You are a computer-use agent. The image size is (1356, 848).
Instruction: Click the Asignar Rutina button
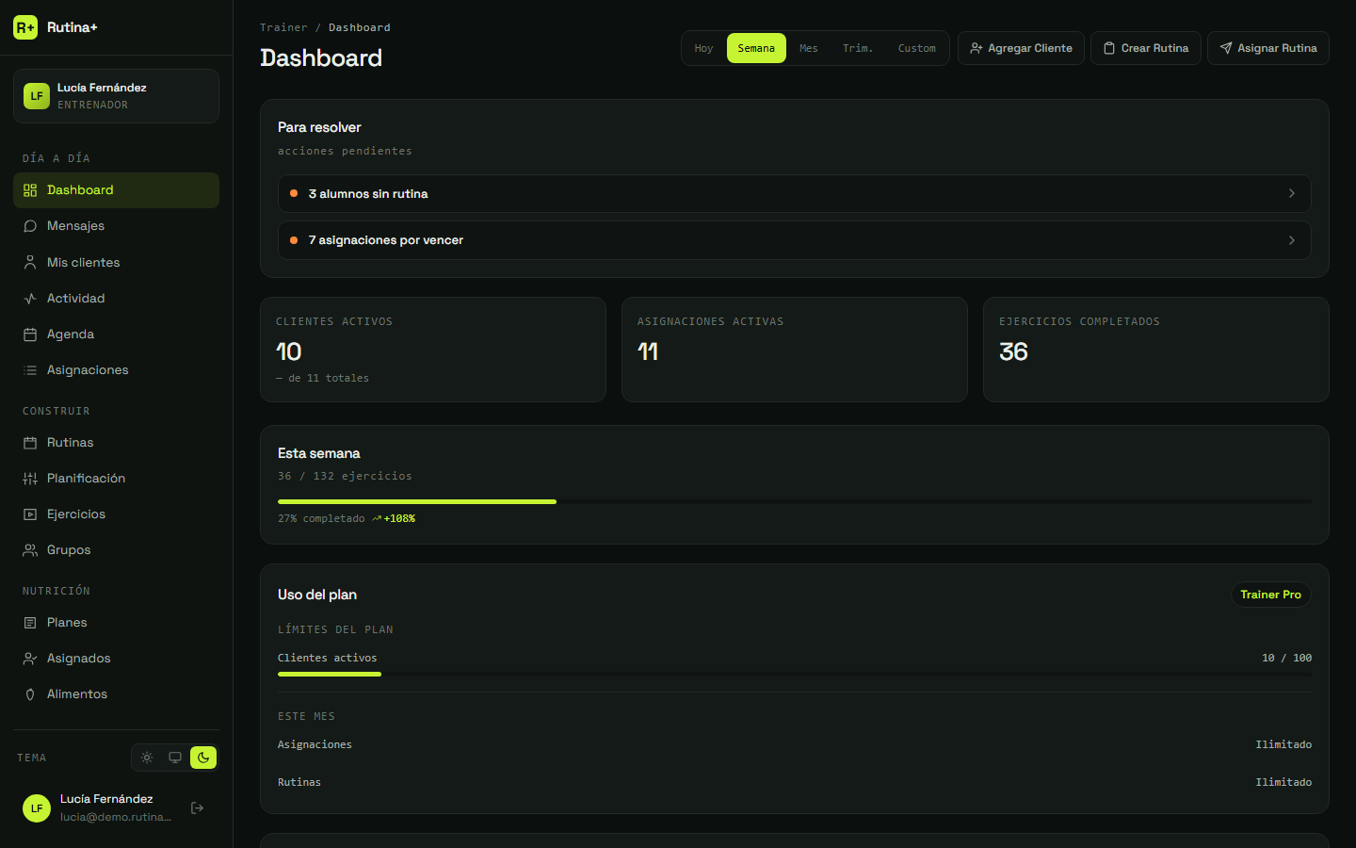coord(1268,48)
